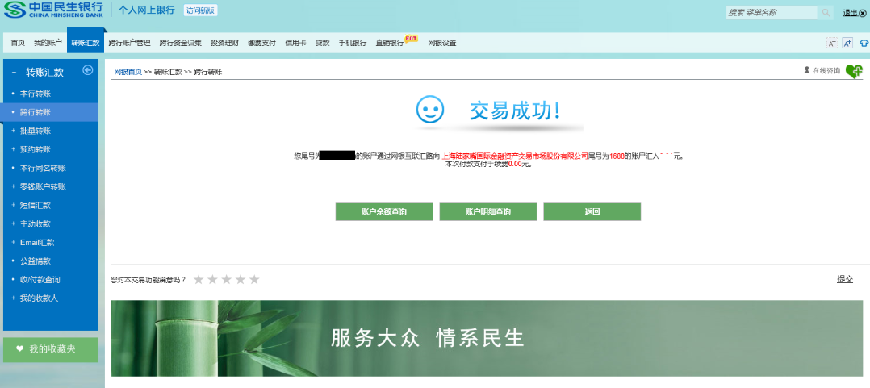The image size is (870, 388).
Task: Open the 我的账户 menu
Action: coord(48,43)
